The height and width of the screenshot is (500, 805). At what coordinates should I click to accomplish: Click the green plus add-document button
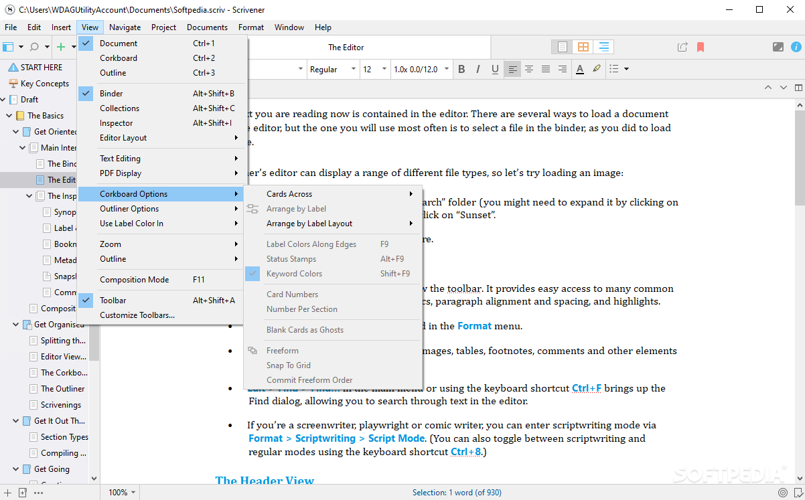61,47
